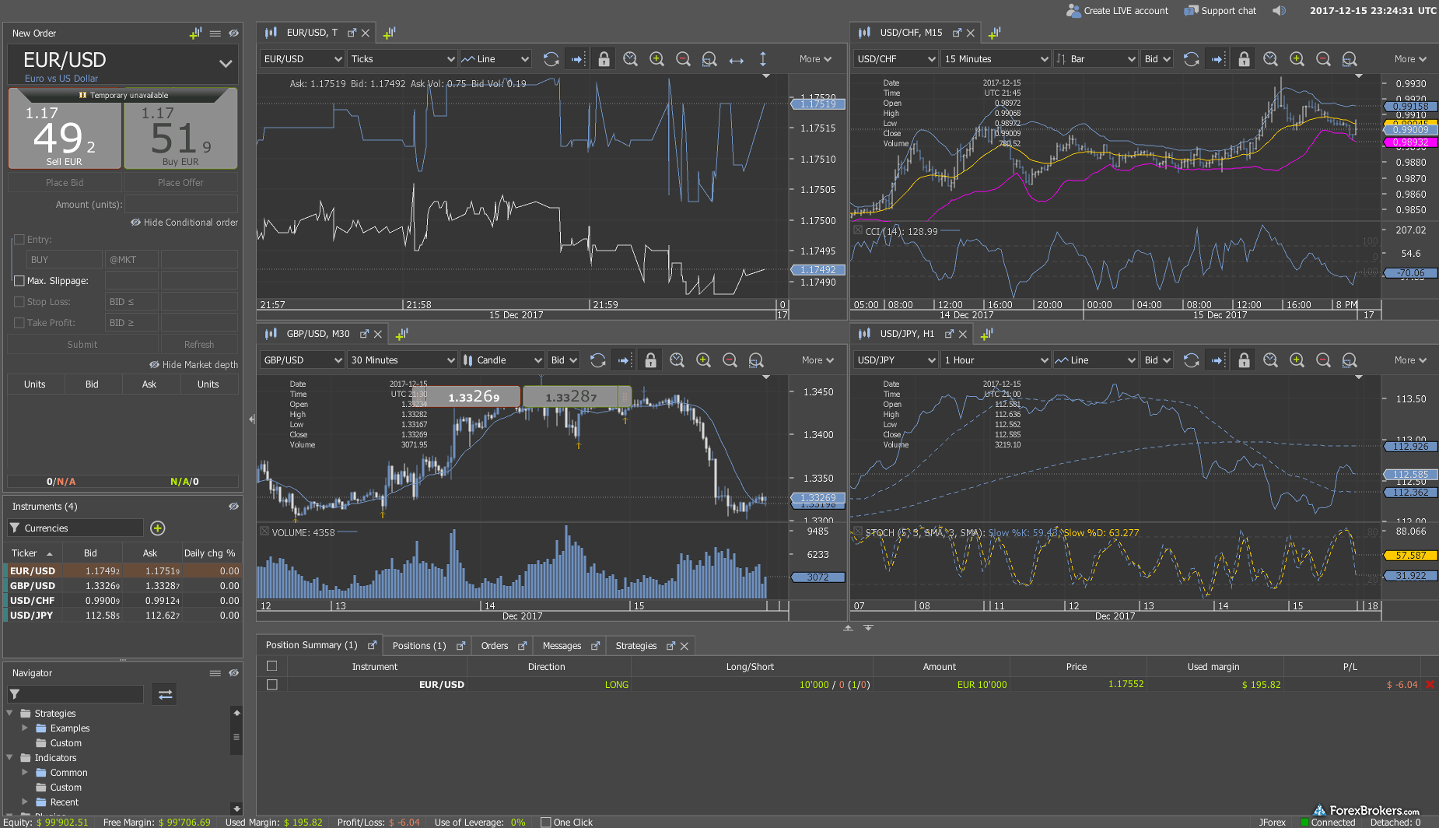Switch to the Orders tab
Screen dimensions: 1439x828
[x=494, y=646]
